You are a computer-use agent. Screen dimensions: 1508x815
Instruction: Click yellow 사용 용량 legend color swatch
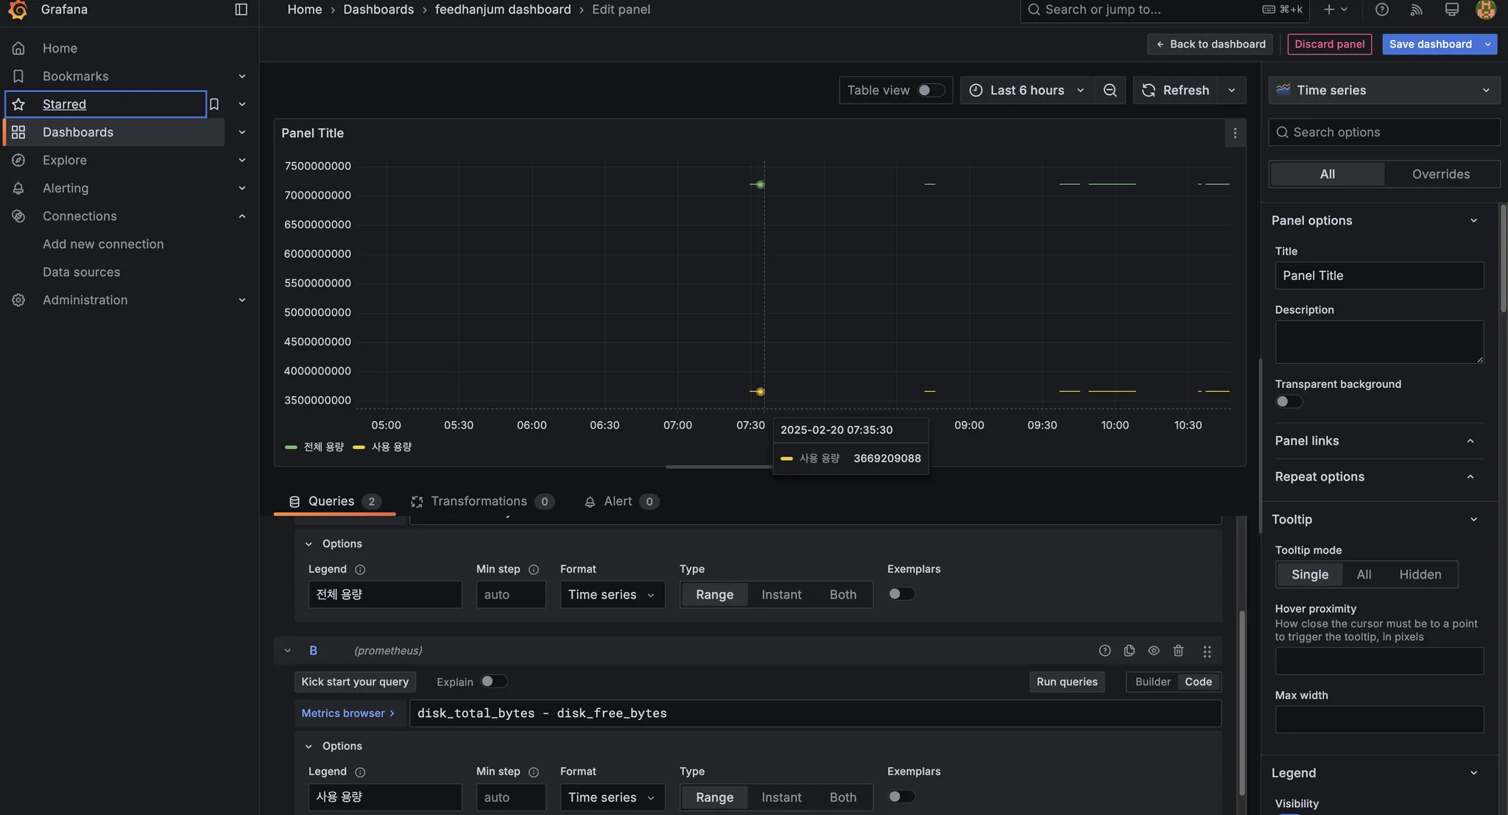(x=359, y=448)
